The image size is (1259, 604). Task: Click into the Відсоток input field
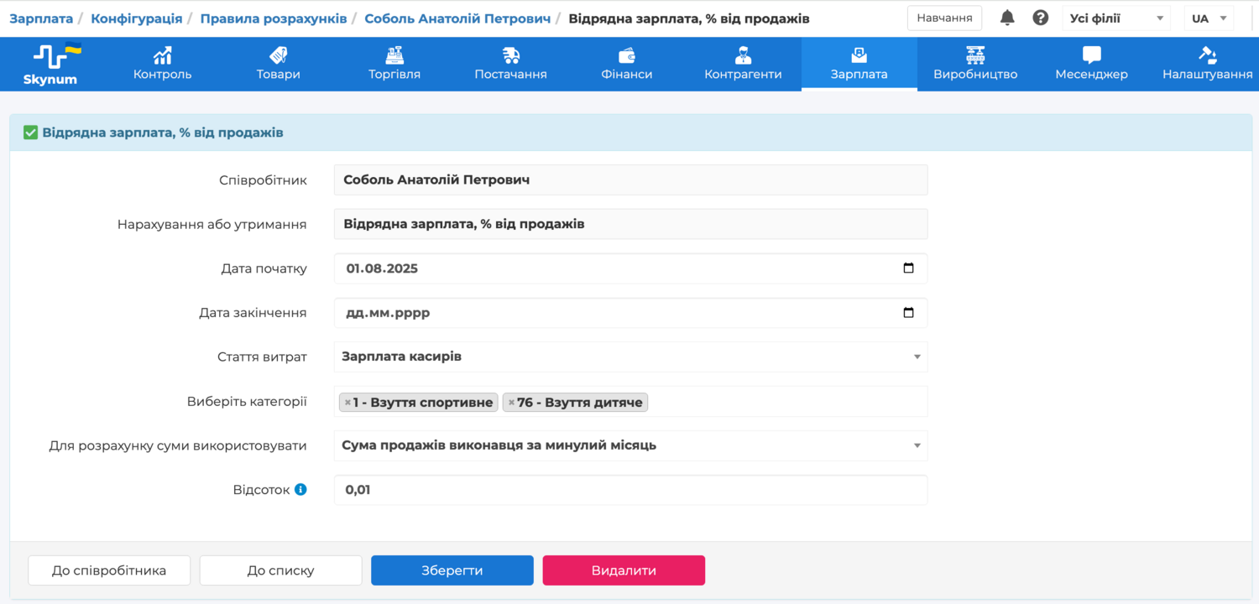(x=629, y=490)
